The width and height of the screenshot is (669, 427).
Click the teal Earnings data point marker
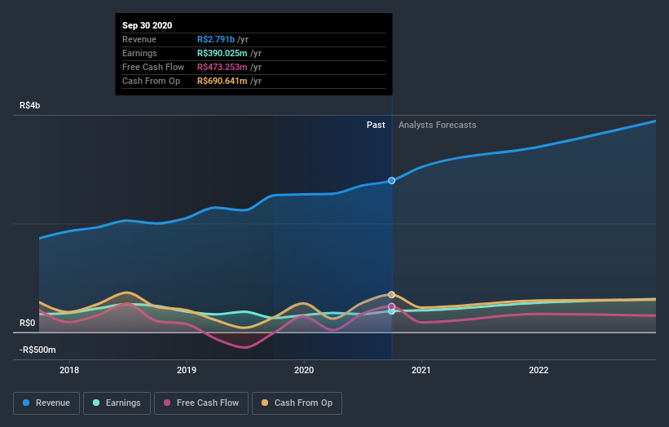(x=391, y=311)
